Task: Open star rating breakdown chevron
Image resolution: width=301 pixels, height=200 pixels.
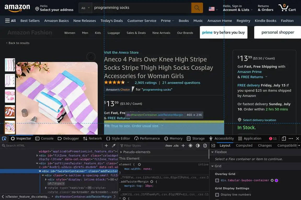Action: click(128, 83)
